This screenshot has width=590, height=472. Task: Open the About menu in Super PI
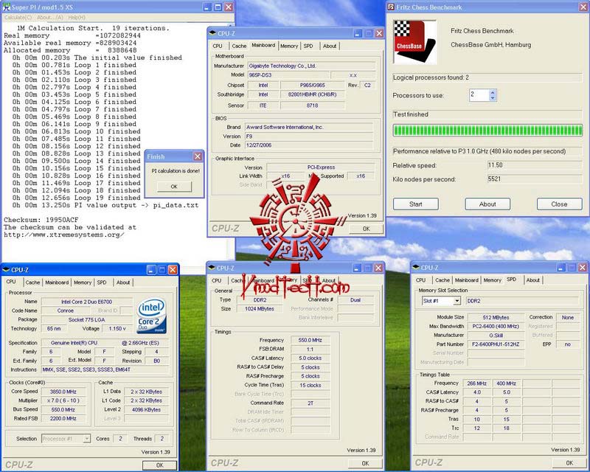(x=49, y=17)
